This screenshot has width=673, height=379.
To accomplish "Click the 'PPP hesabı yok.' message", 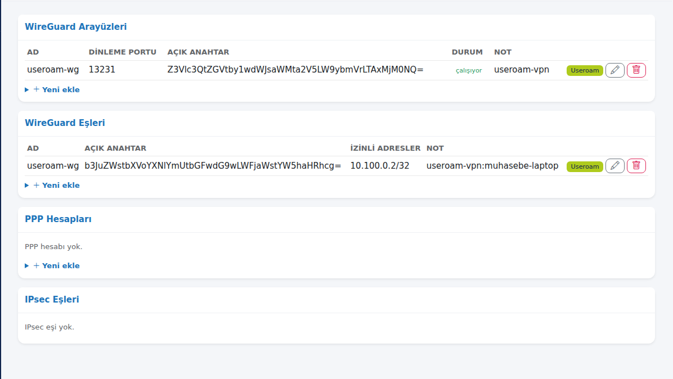I will 53,246.
